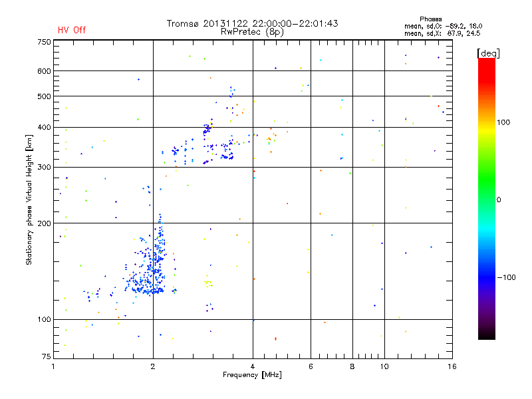Click the 'Tromsø 20131122 22:00:00-22:01:43' title
The image size is (532, 399).
pos(253,23)
